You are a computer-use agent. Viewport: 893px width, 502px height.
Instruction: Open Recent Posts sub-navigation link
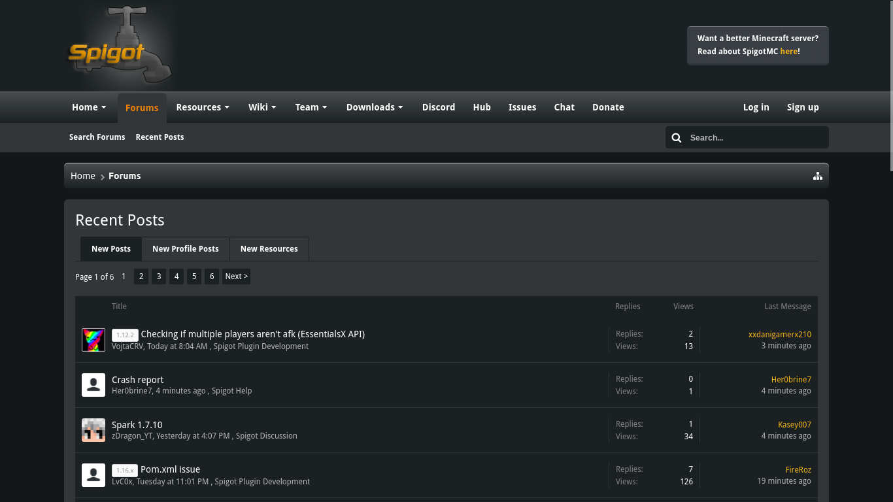point(160,137)
